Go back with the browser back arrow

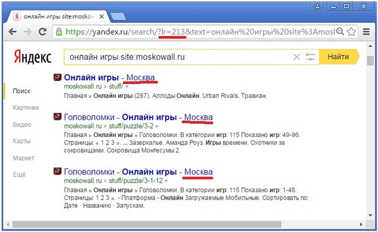tap(13, 31)
